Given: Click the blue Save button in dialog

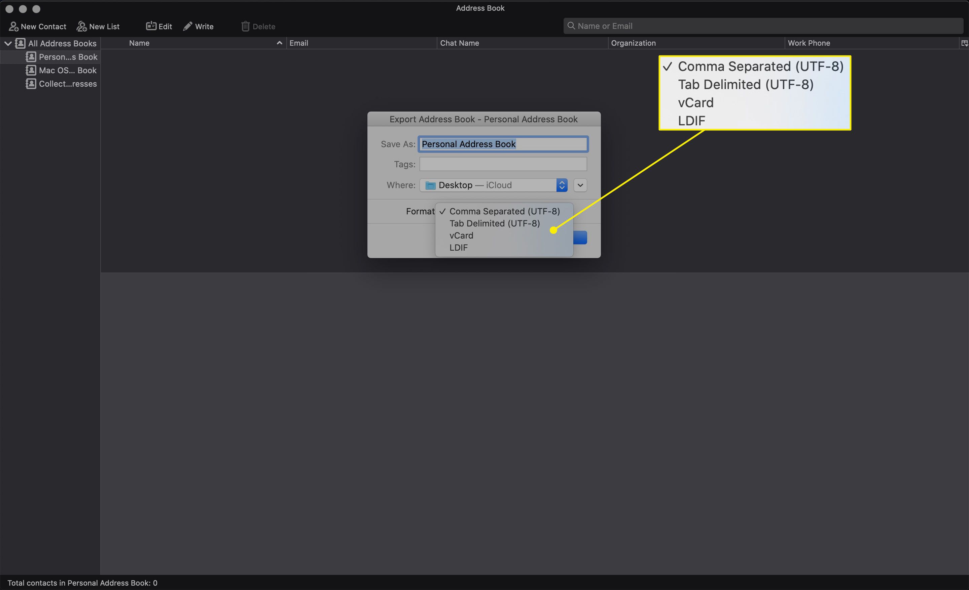Looking at the screenshot, I should [x=580, y=238].
